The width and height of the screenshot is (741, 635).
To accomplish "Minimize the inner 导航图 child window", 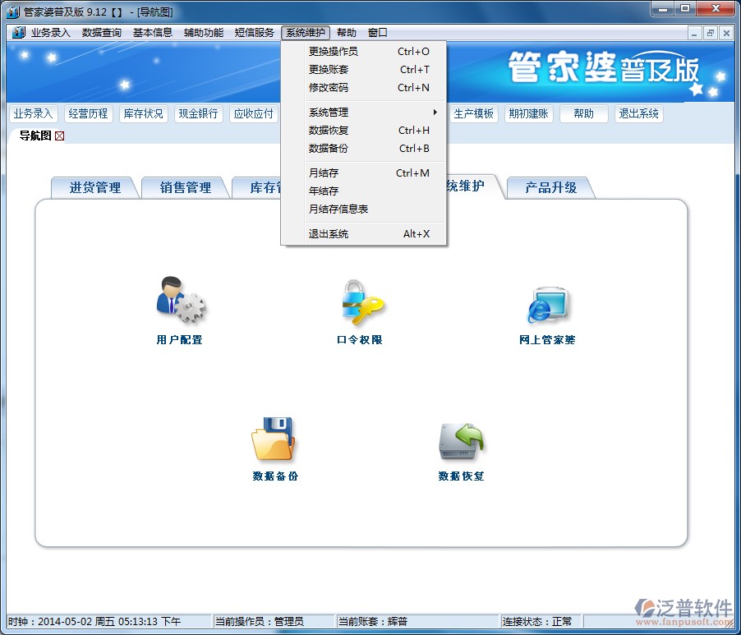I will (x=694, y=33).
